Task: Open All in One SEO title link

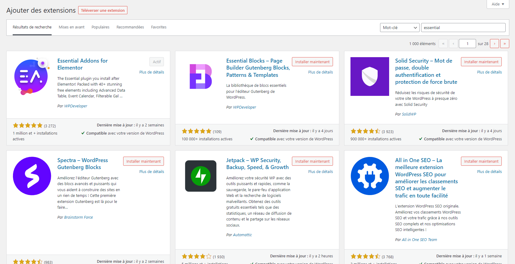Action: point(426,178)
